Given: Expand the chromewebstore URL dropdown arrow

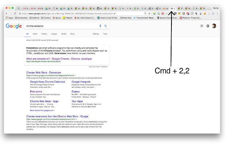Looking at the screenshot, I should [x=76, y=119].
